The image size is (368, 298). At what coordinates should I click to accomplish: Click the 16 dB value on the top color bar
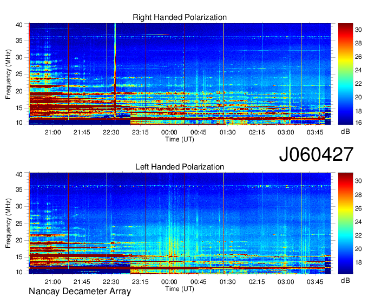[358, 123]
